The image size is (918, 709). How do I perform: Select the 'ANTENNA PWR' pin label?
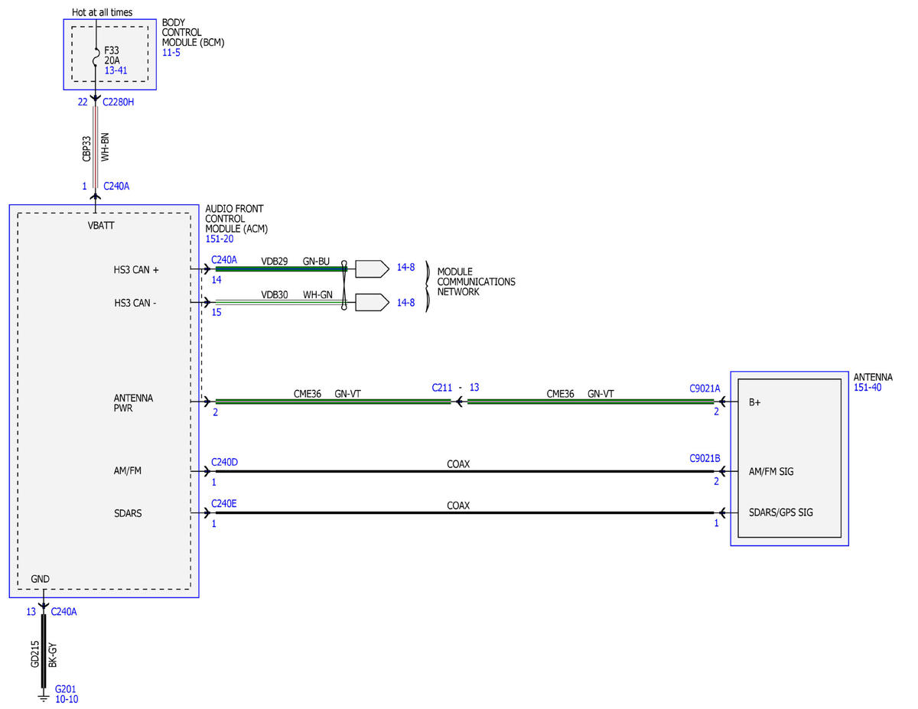pos(133,403)
